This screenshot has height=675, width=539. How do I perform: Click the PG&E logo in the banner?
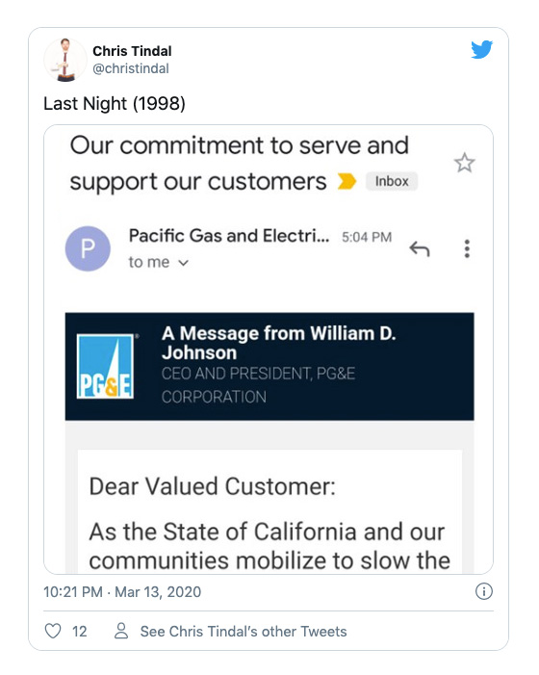coord(105,366)
